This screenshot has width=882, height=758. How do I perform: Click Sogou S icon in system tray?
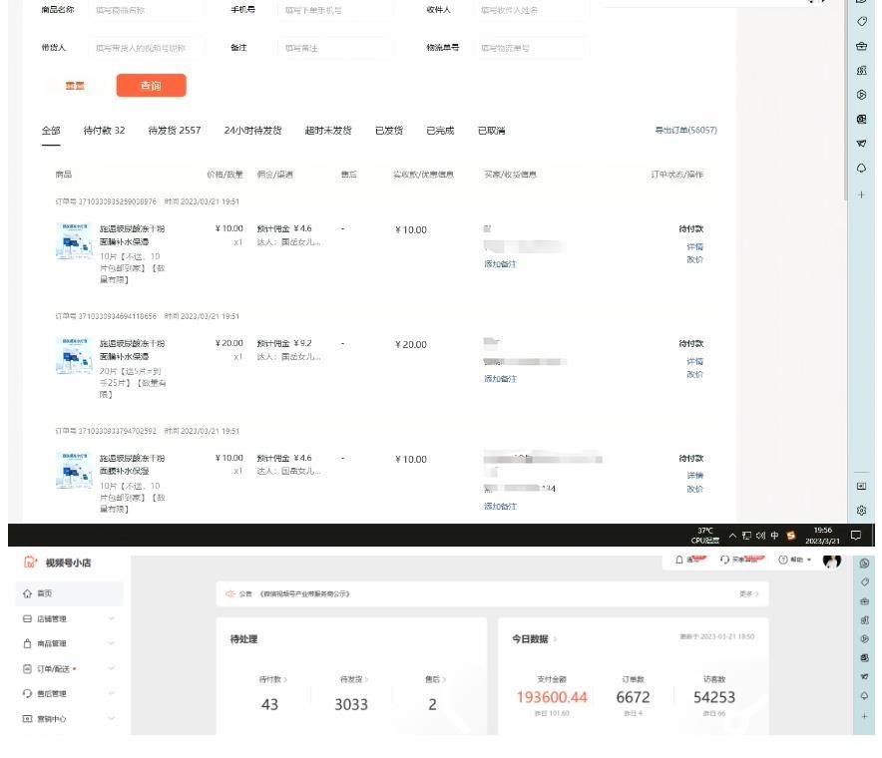pyautogui.click(x=791, y=536)
